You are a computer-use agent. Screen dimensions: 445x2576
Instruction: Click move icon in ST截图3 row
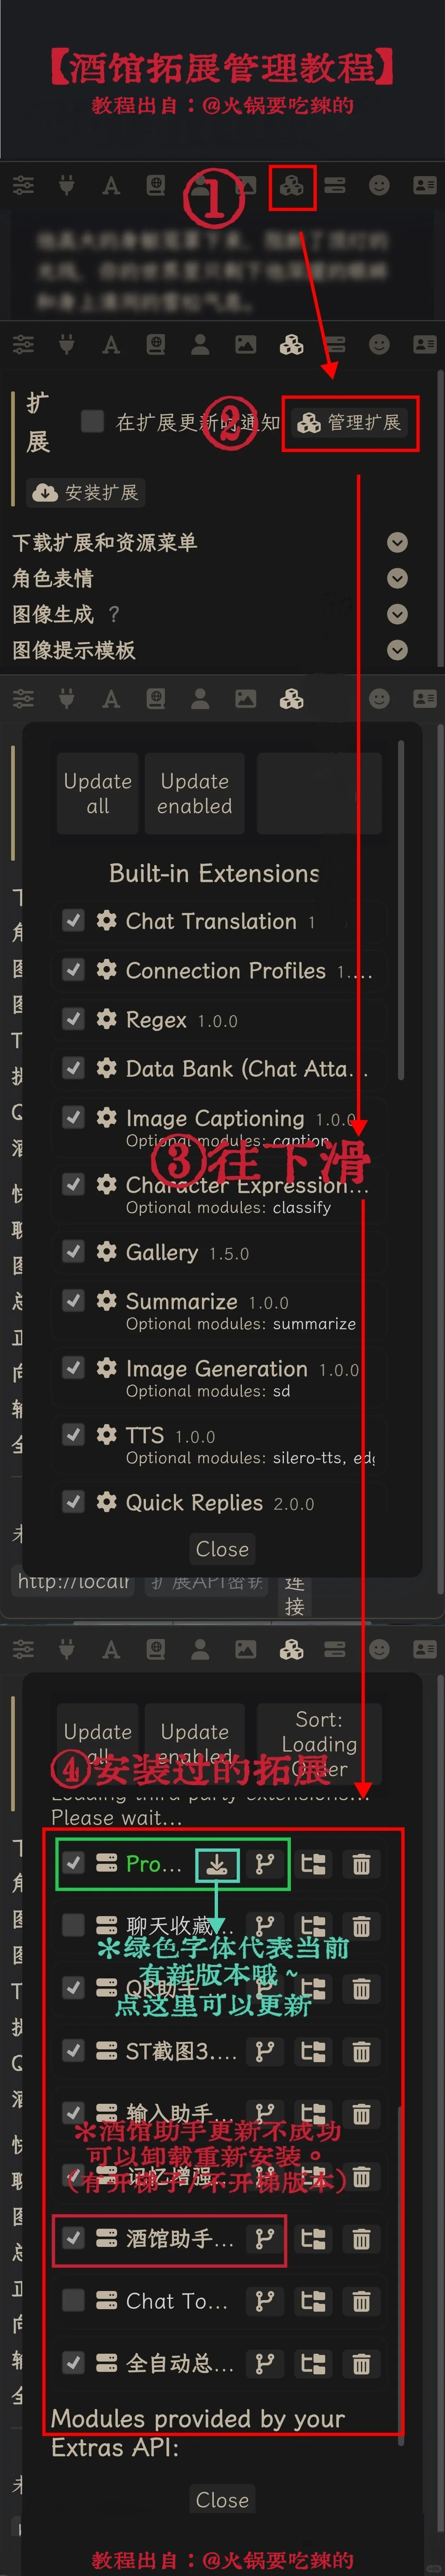tap(313, 2051)
